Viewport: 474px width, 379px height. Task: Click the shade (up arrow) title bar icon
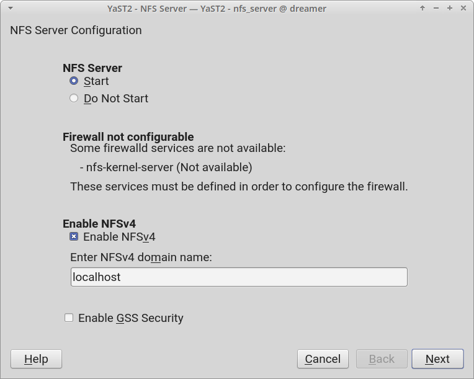point(423,9)
